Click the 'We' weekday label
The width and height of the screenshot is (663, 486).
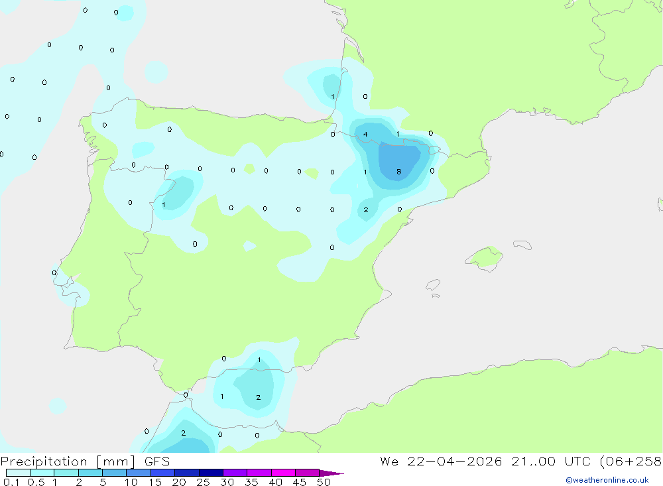coord(389,461)
